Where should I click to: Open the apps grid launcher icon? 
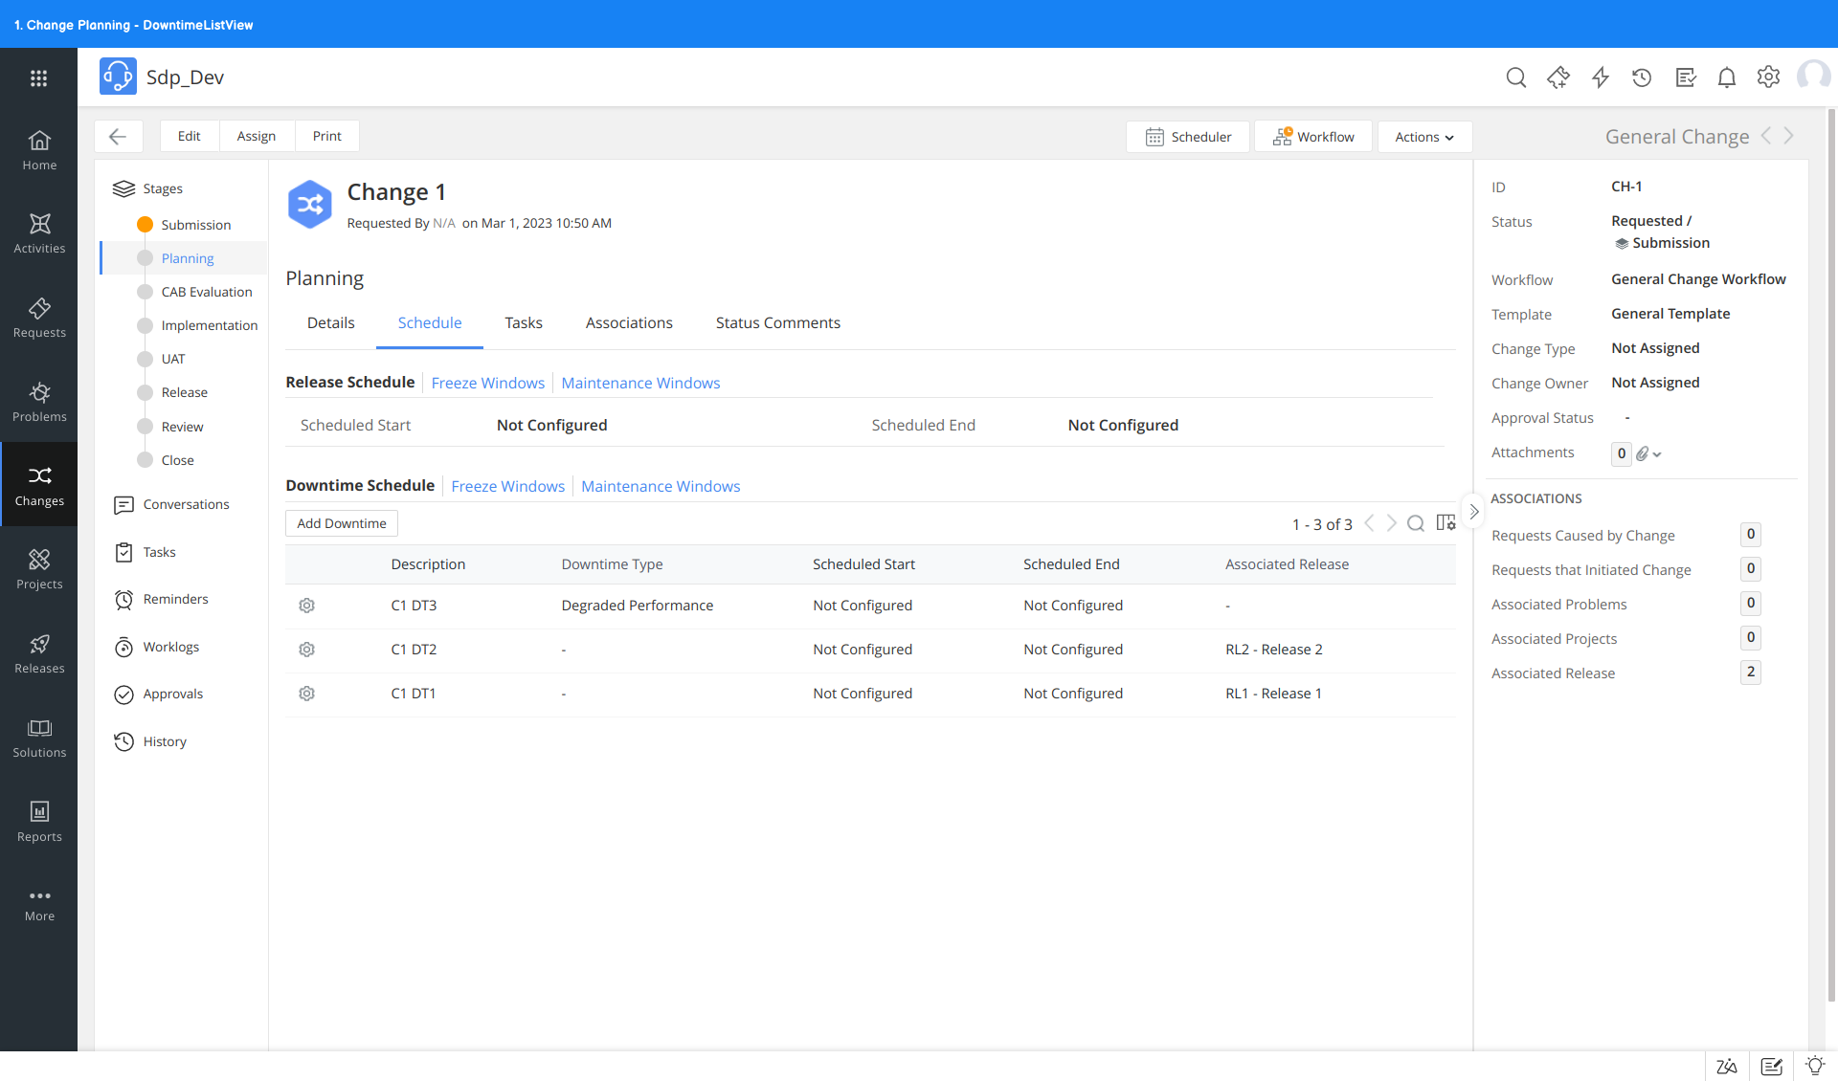[x=38, y=77]
